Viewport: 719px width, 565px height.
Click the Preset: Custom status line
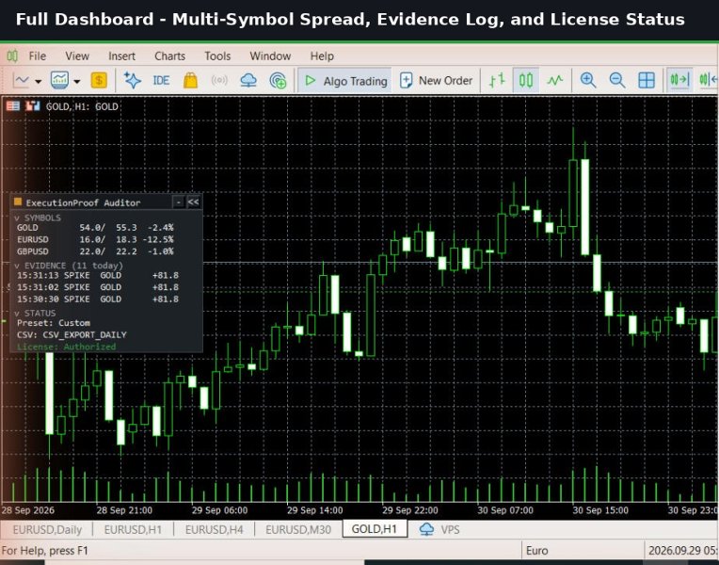[54, 323]
